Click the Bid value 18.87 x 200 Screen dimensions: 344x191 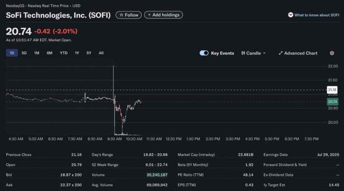[x=71, y=175]
